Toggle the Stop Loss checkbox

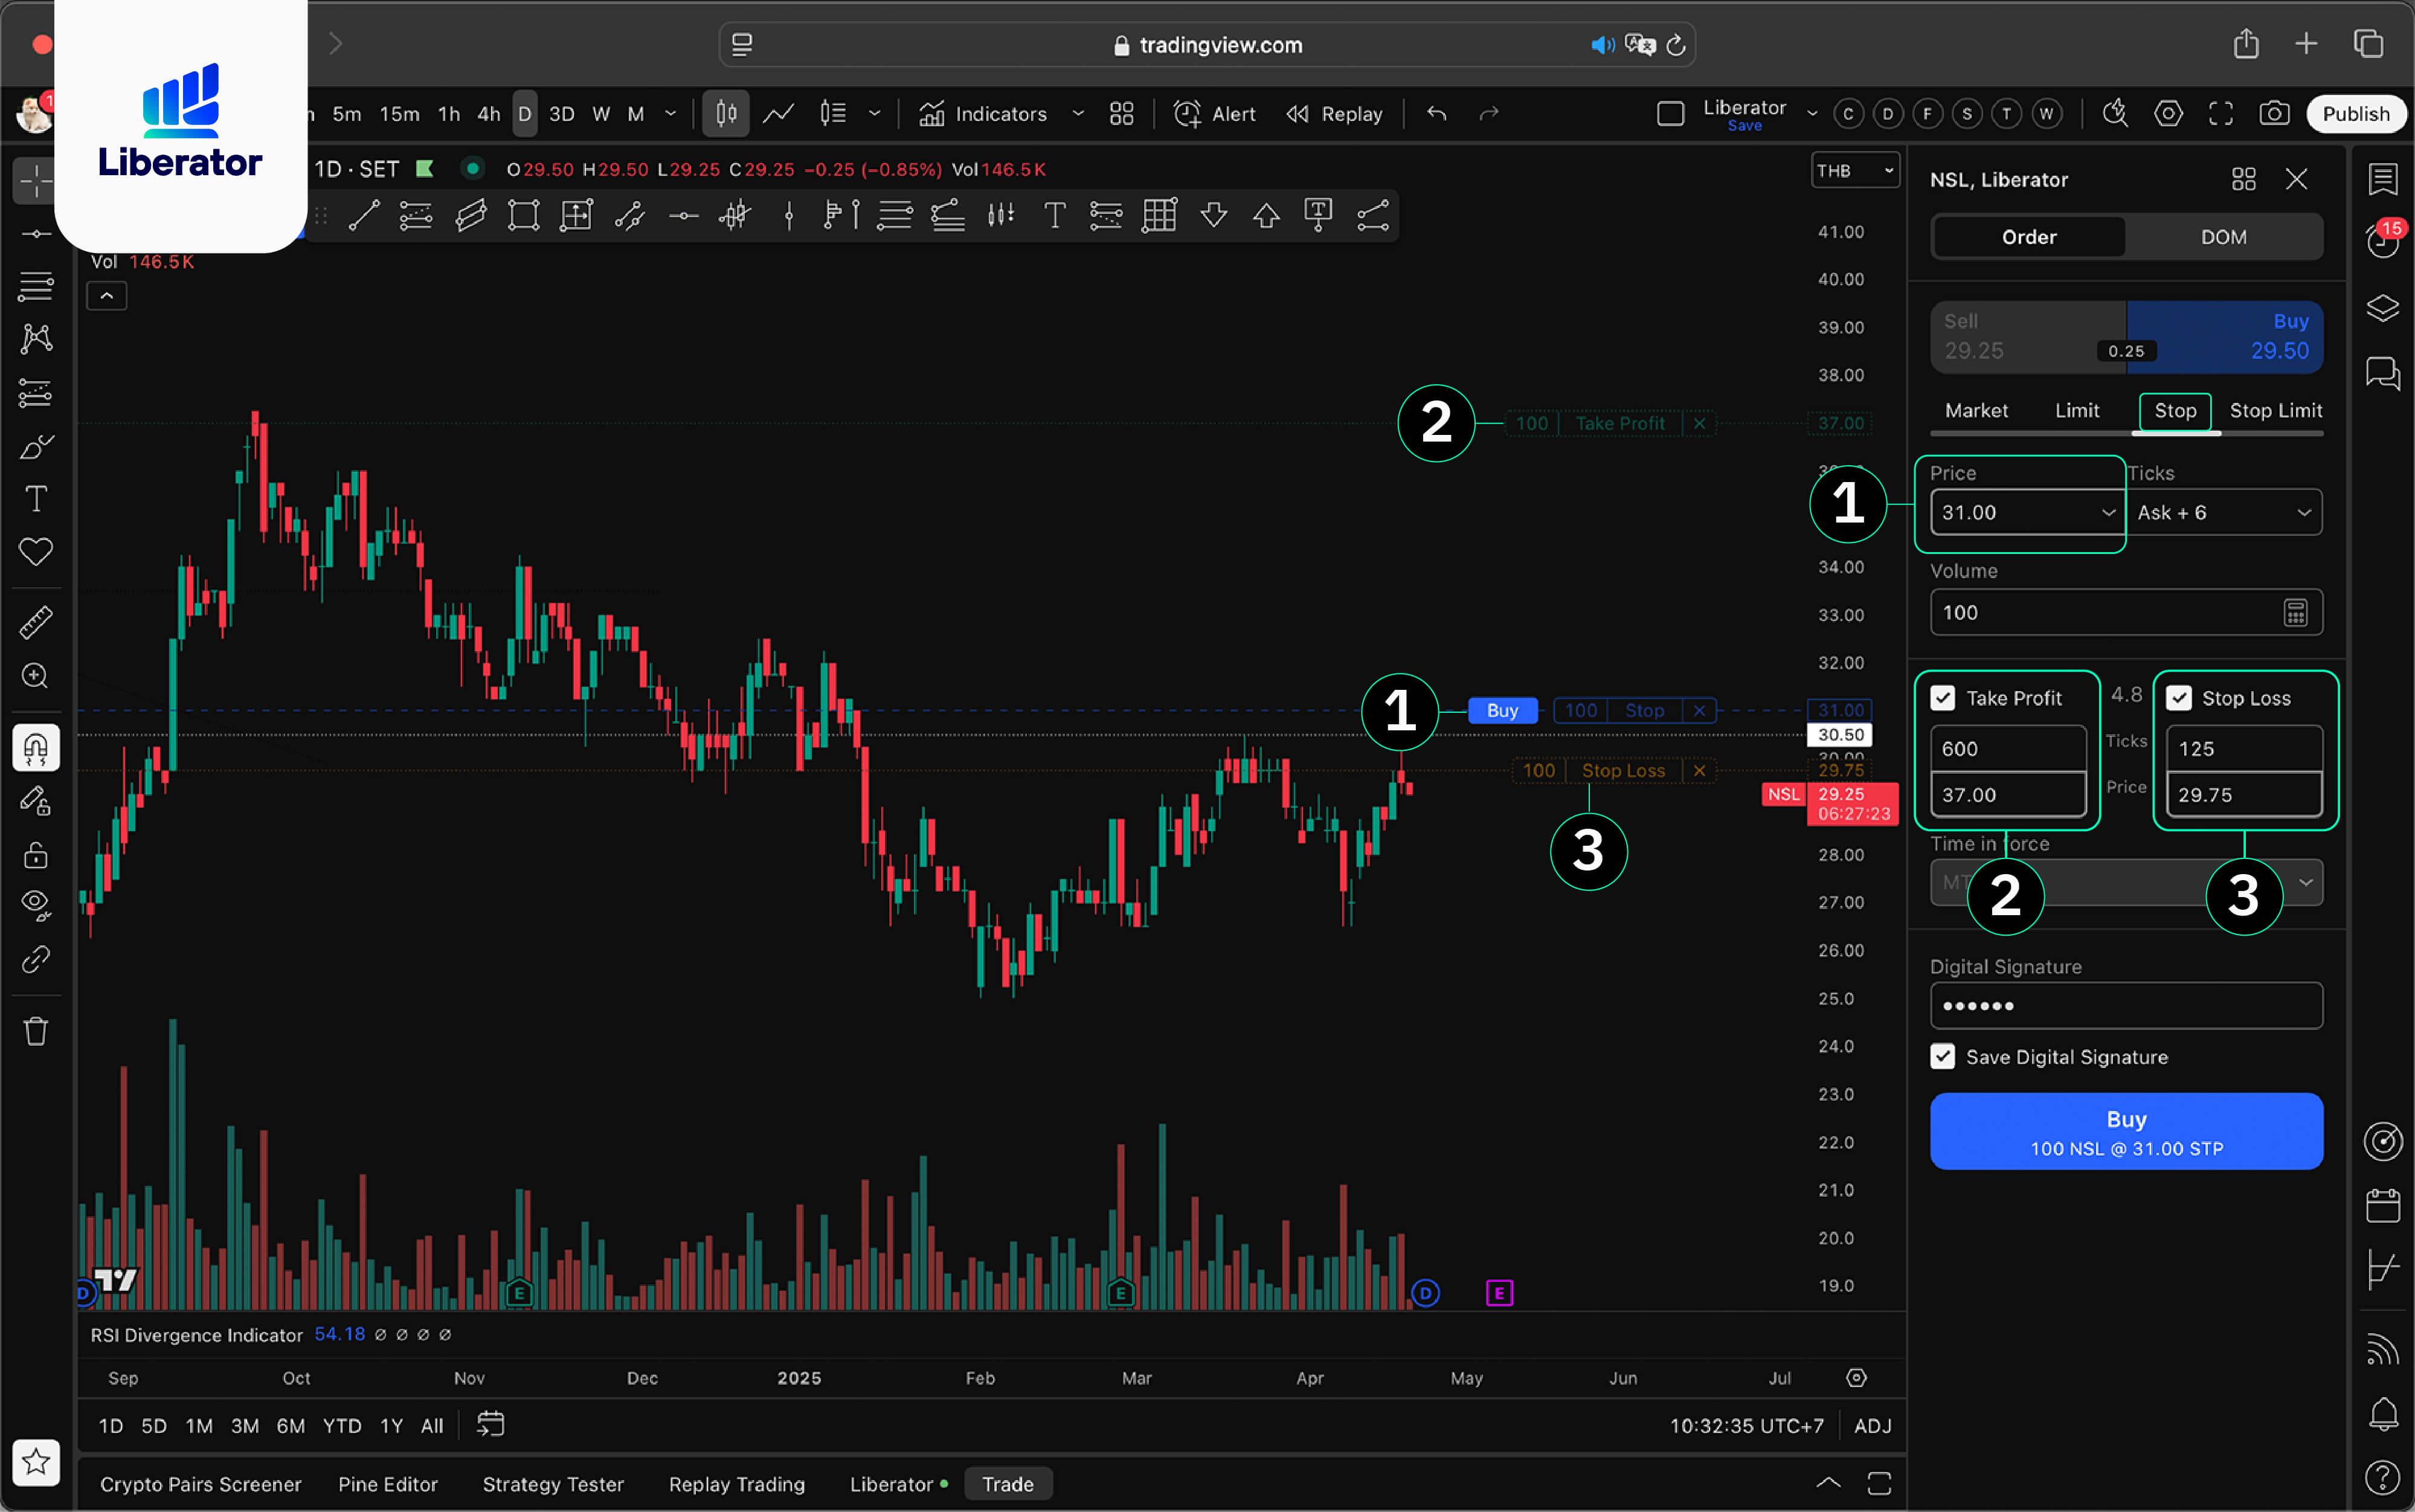point(2179,698)
